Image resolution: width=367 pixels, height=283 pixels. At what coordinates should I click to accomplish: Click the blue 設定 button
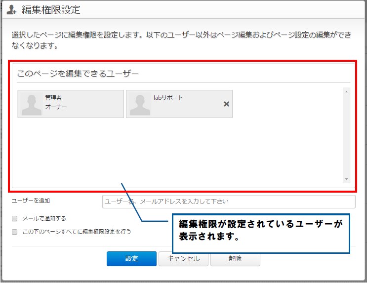coord(131,259)
